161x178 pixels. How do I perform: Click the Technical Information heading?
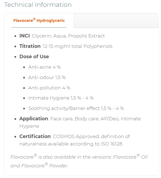[x=38, y=5]
